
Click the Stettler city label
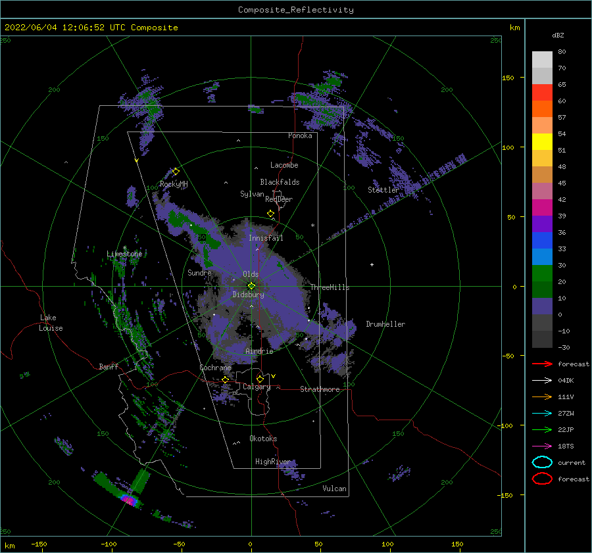pyautogui.click(x=383, y=190)
